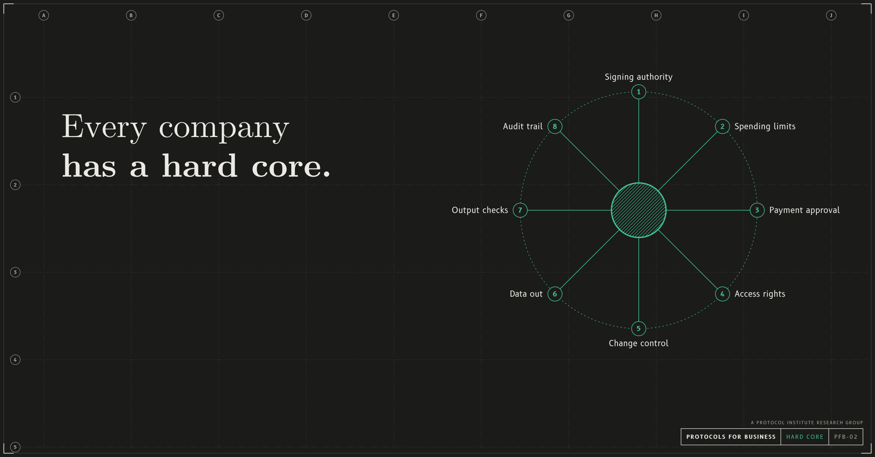Image resolution: width=875 pixels, height=457 pixels.
Task: Click the row 5 grid marker
Action: [x=15, y=447]
